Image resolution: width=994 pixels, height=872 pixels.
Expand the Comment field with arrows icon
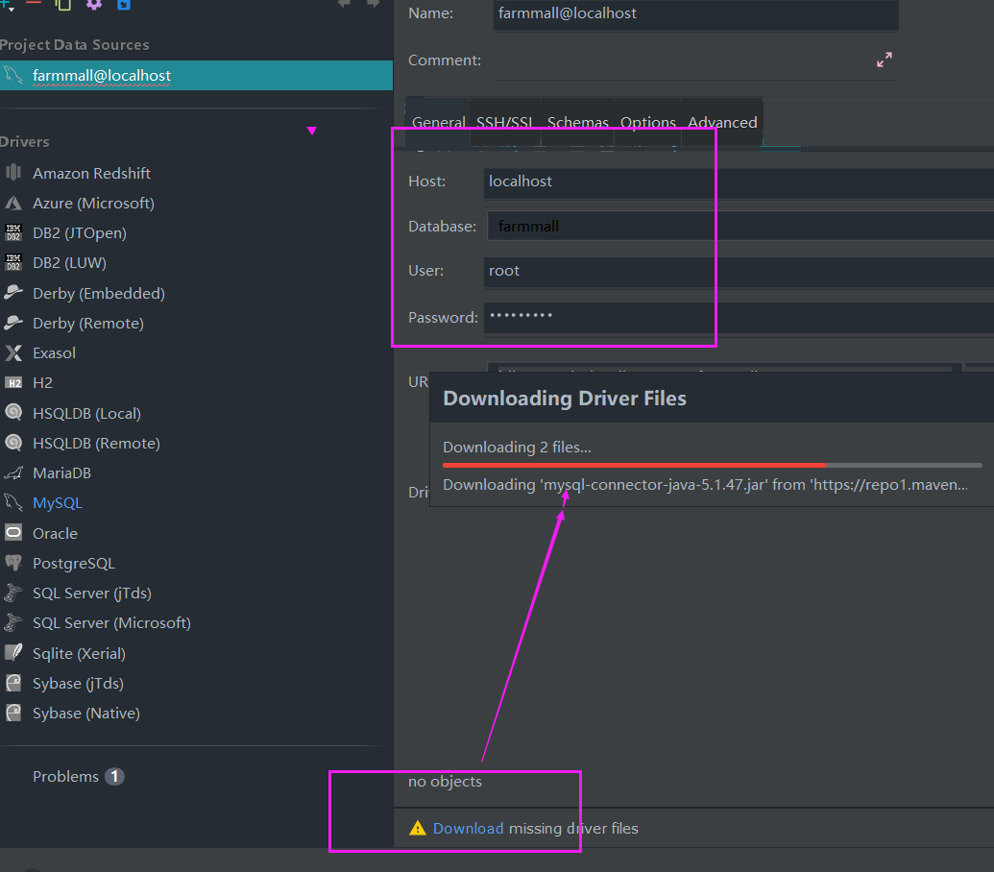tap(885, 60)
